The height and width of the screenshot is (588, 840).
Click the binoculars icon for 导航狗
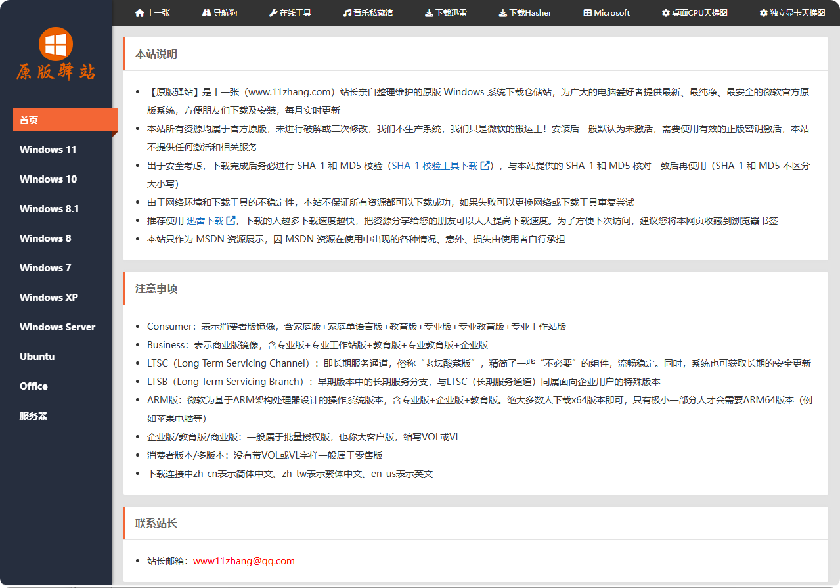(x=207, y=12)
